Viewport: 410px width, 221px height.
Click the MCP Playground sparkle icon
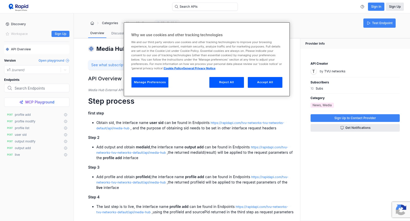tap(21, 102)
